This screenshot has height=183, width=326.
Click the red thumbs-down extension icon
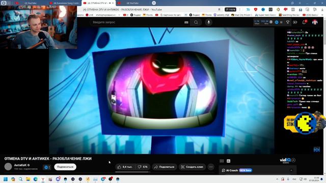(285, 10)
